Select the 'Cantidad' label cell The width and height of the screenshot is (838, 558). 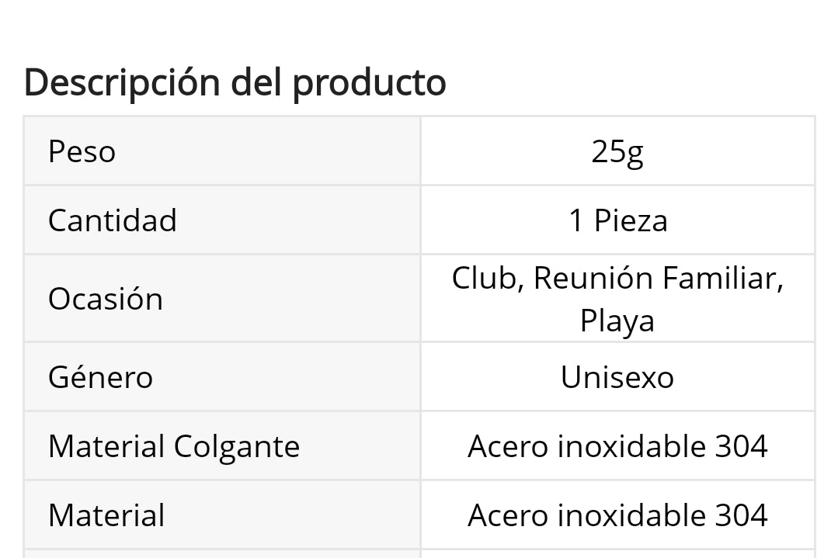click(x=222, y=220)
